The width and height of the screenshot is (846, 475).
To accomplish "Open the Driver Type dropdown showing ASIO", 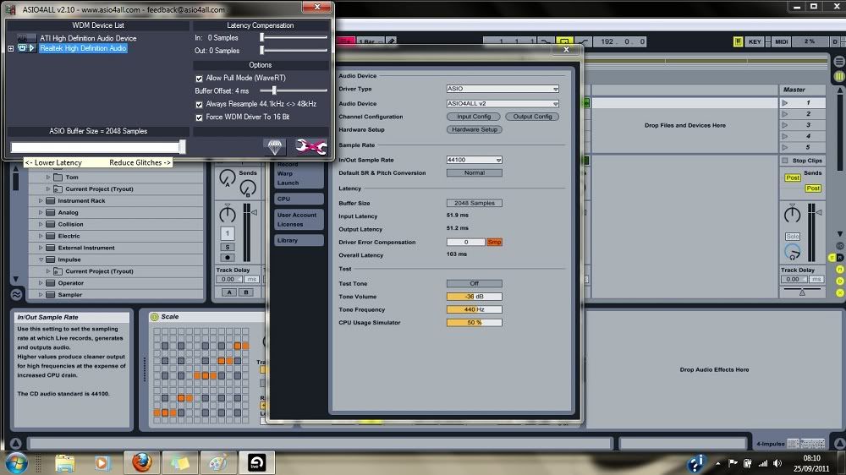I will (503, 89).
